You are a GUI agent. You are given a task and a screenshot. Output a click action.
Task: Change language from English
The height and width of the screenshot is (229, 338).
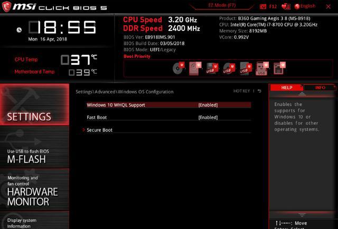(x=308, y=6)
